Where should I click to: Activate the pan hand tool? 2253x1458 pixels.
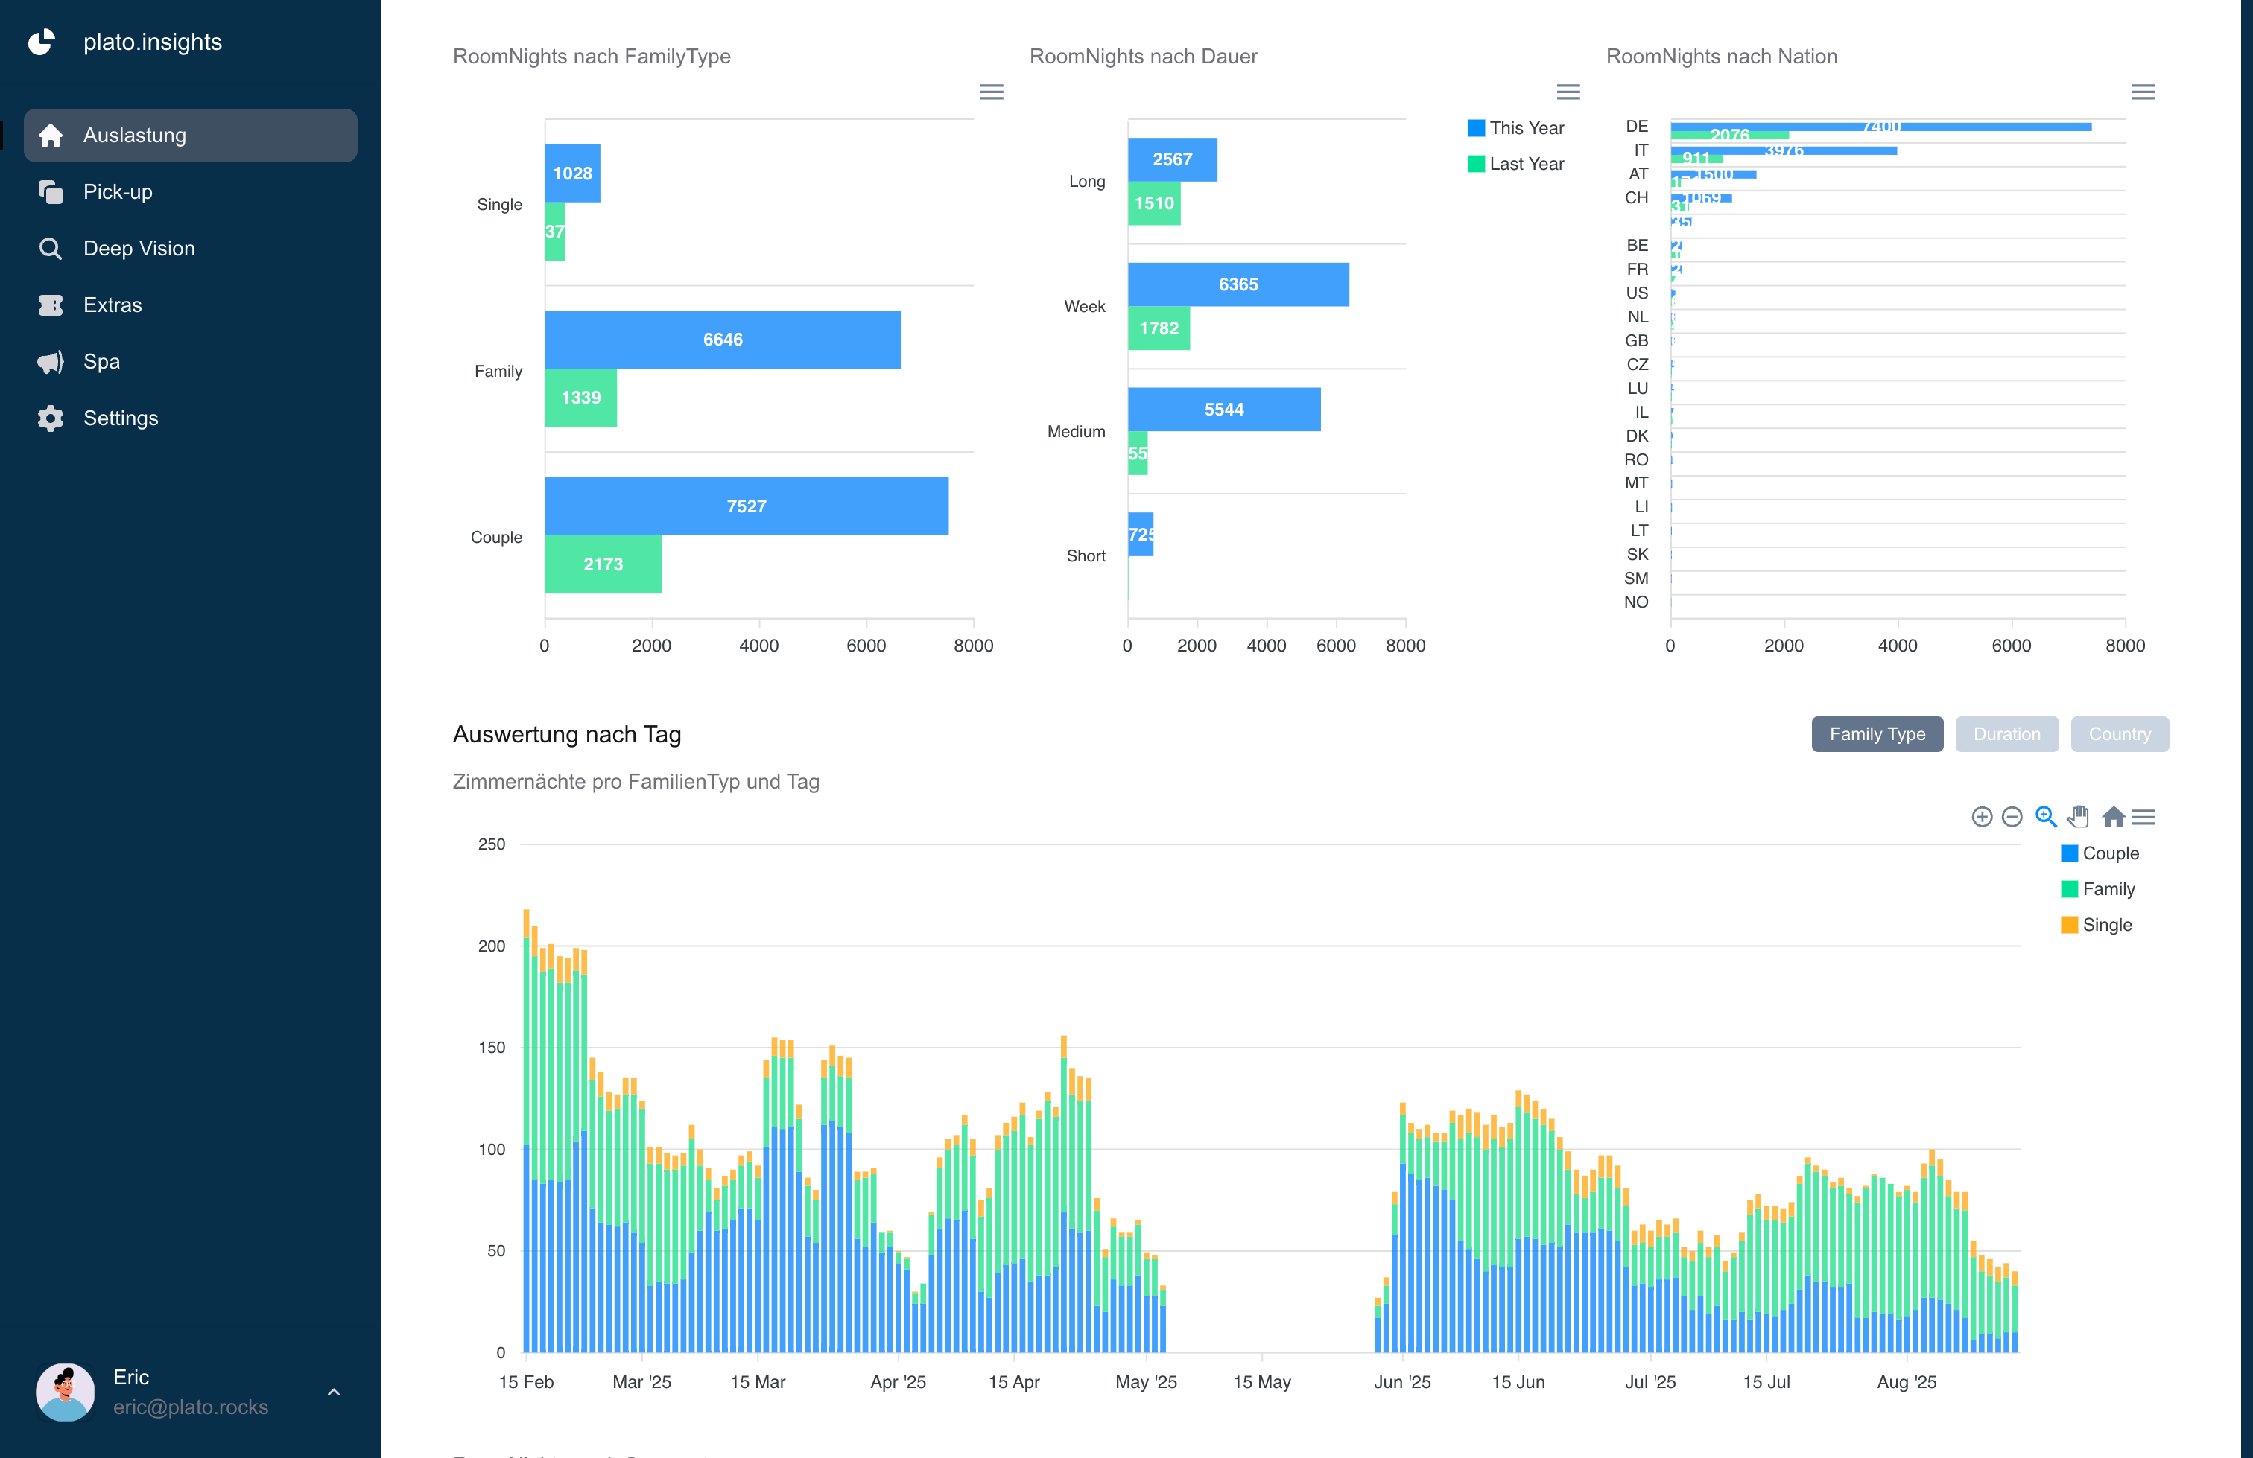(x=2079, y=817)
